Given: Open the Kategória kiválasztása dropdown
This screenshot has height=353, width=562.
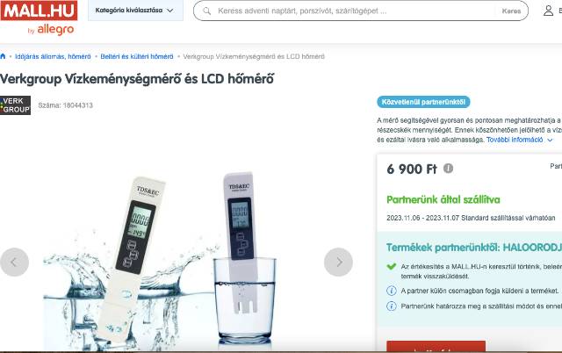Looking at the screenshot, I should pyautogui.click(x=135, y=11).
